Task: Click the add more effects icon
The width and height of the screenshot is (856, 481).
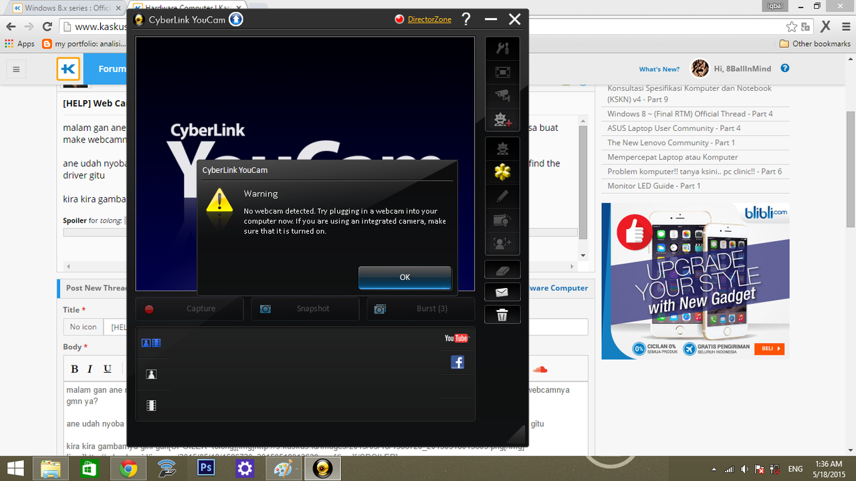Action: (x=502, y=120)
